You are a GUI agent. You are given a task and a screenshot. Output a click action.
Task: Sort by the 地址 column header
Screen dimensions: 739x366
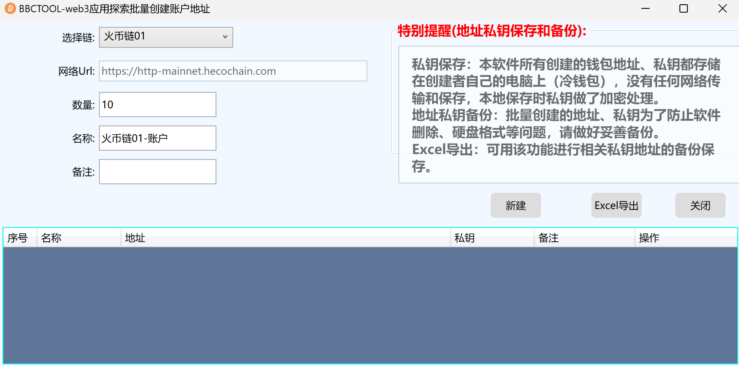285,238
